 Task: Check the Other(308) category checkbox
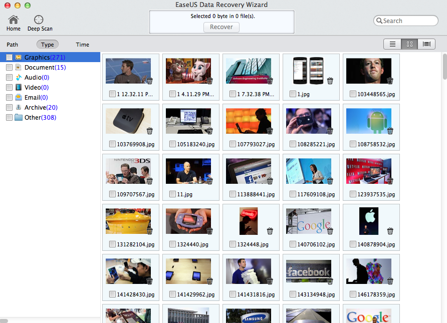[9, 117]
